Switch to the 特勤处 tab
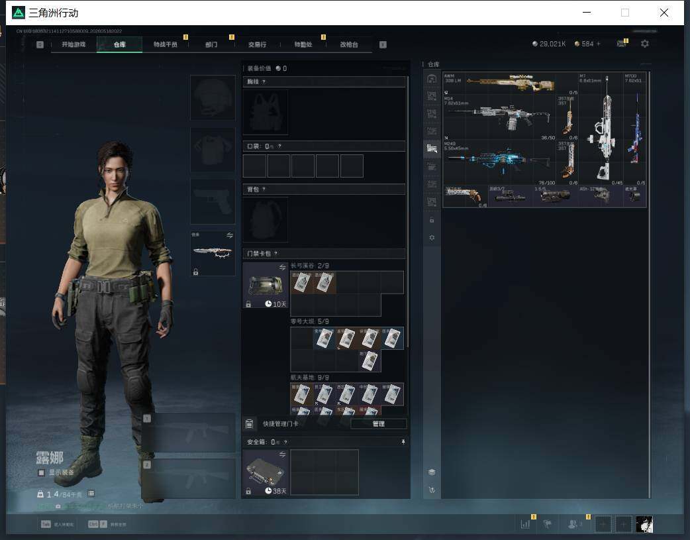690x540 pixels. pos(303,44)
